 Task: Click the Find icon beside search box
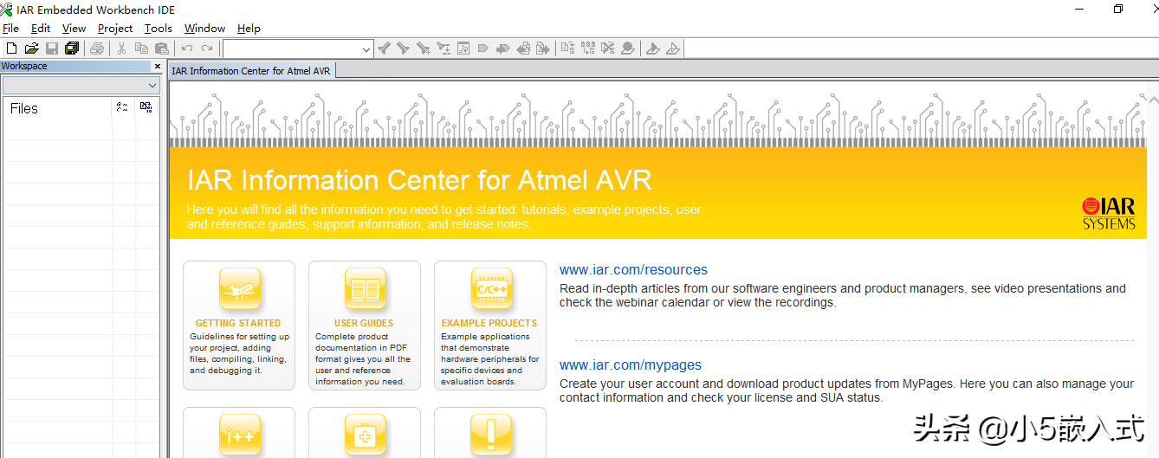tap(384, 48)
